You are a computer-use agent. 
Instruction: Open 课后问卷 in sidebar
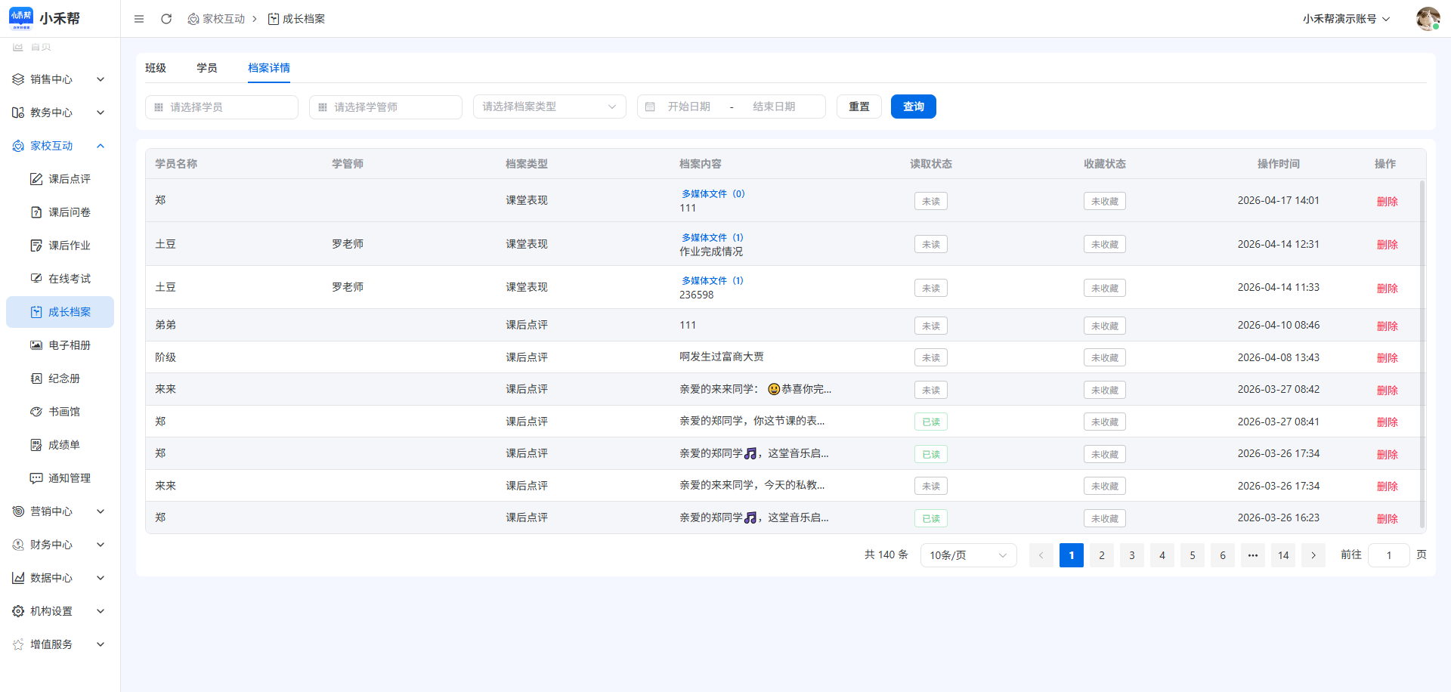(69, 212)
